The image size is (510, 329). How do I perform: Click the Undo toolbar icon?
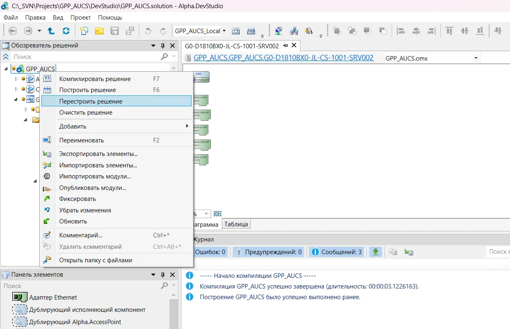point(148,31)
